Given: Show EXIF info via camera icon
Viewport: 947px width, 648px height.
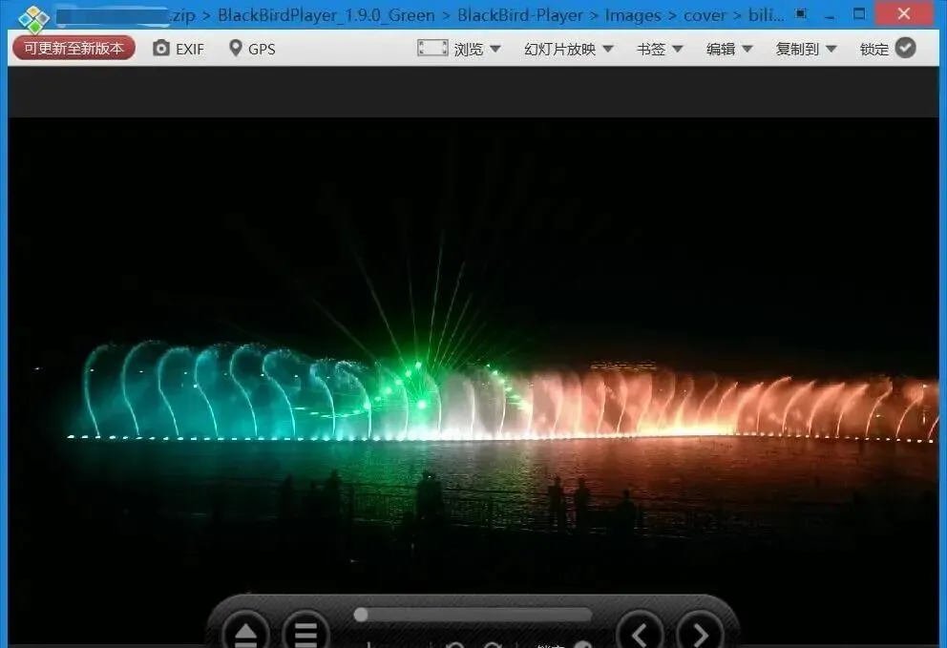Looking at the screenshot, I should point(179,49).
